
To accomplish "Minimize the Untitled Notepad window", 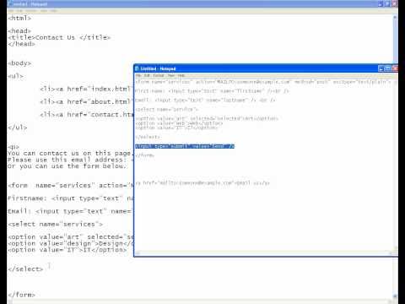I will 381,68.
